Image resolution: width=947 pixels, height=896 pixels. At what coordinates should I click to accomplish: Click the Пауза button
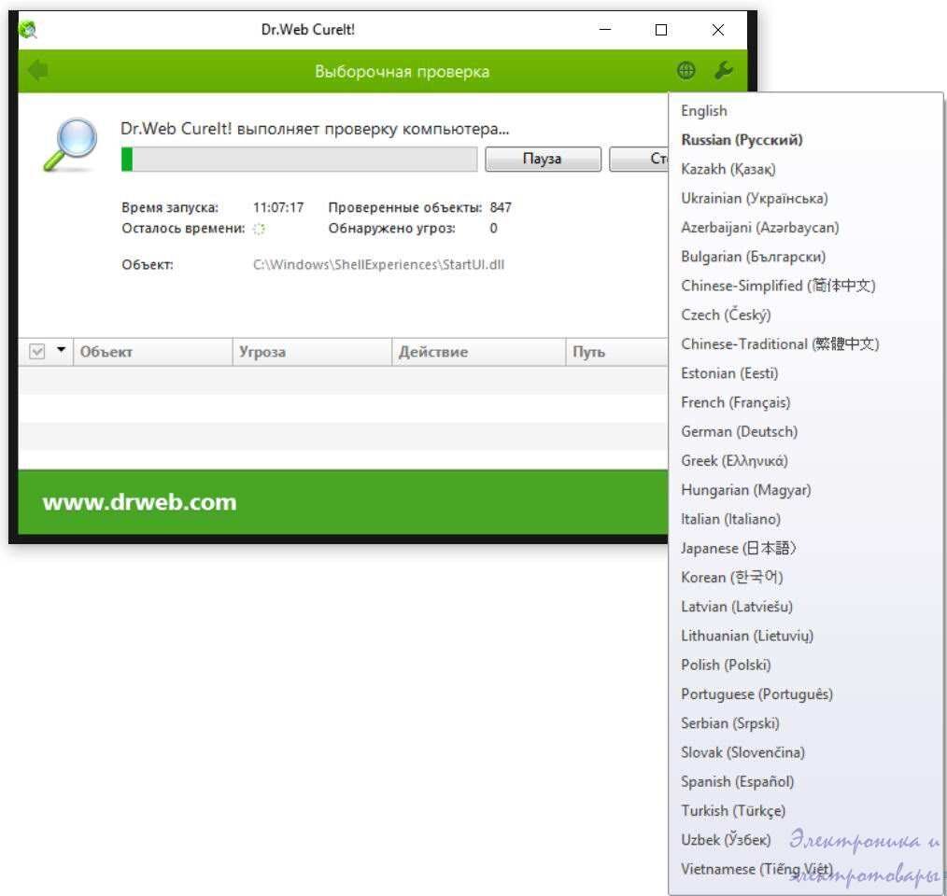point(543,159)
